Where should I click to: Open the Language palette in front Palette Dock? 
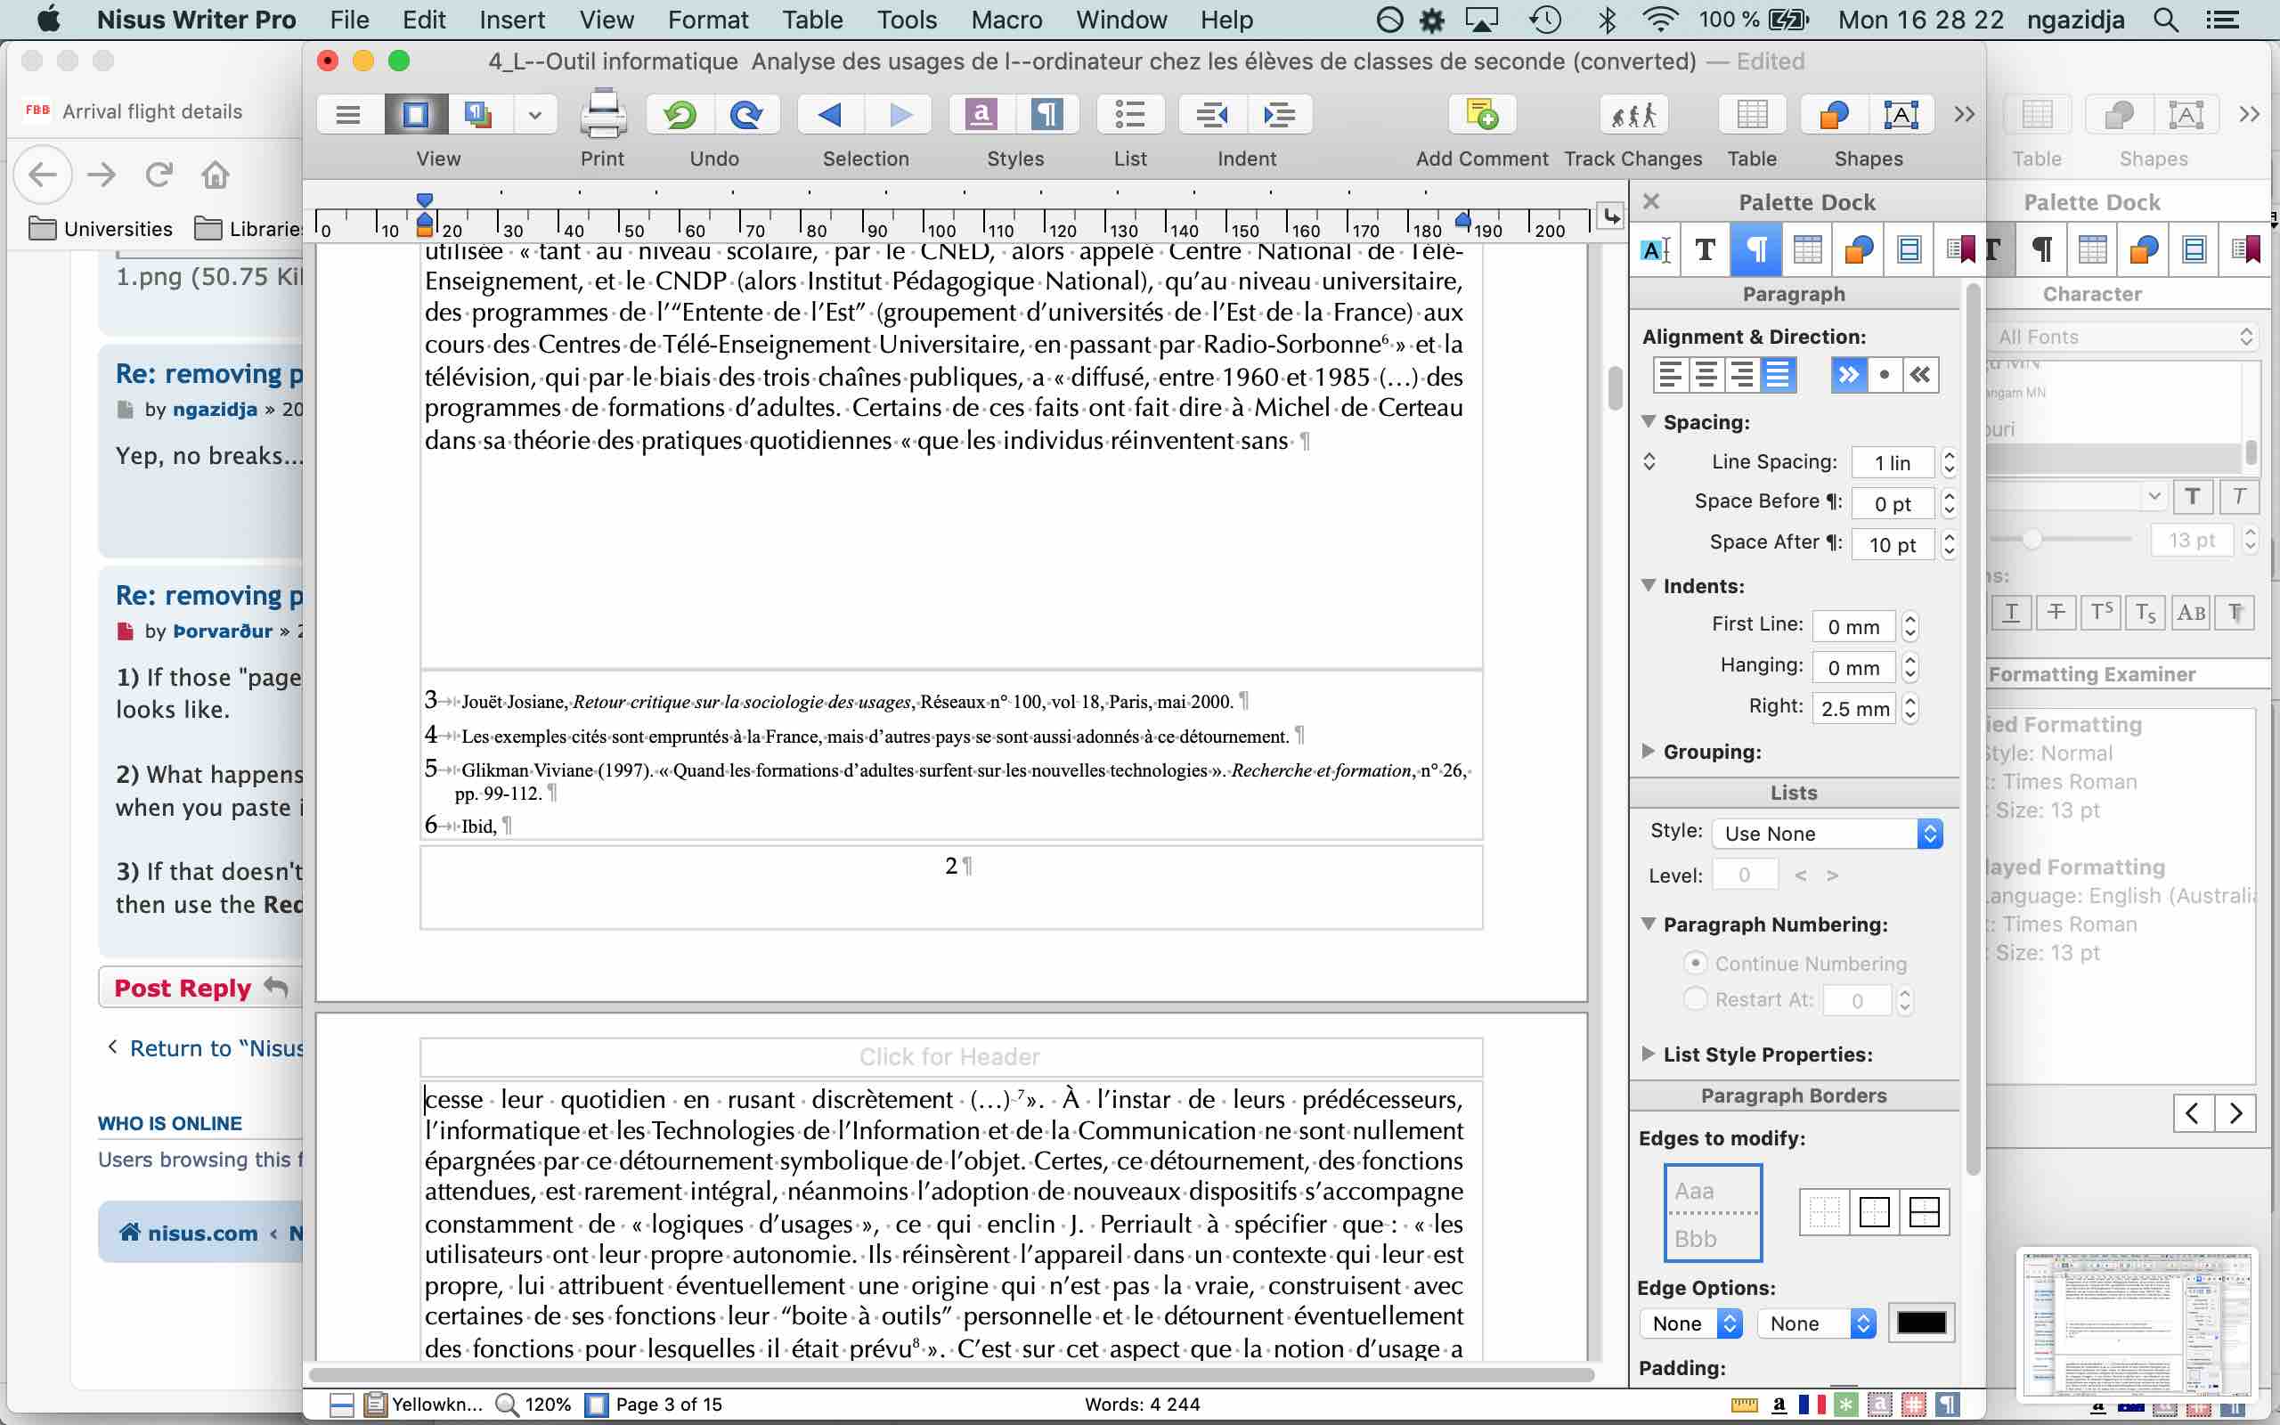coord(1656,249)
